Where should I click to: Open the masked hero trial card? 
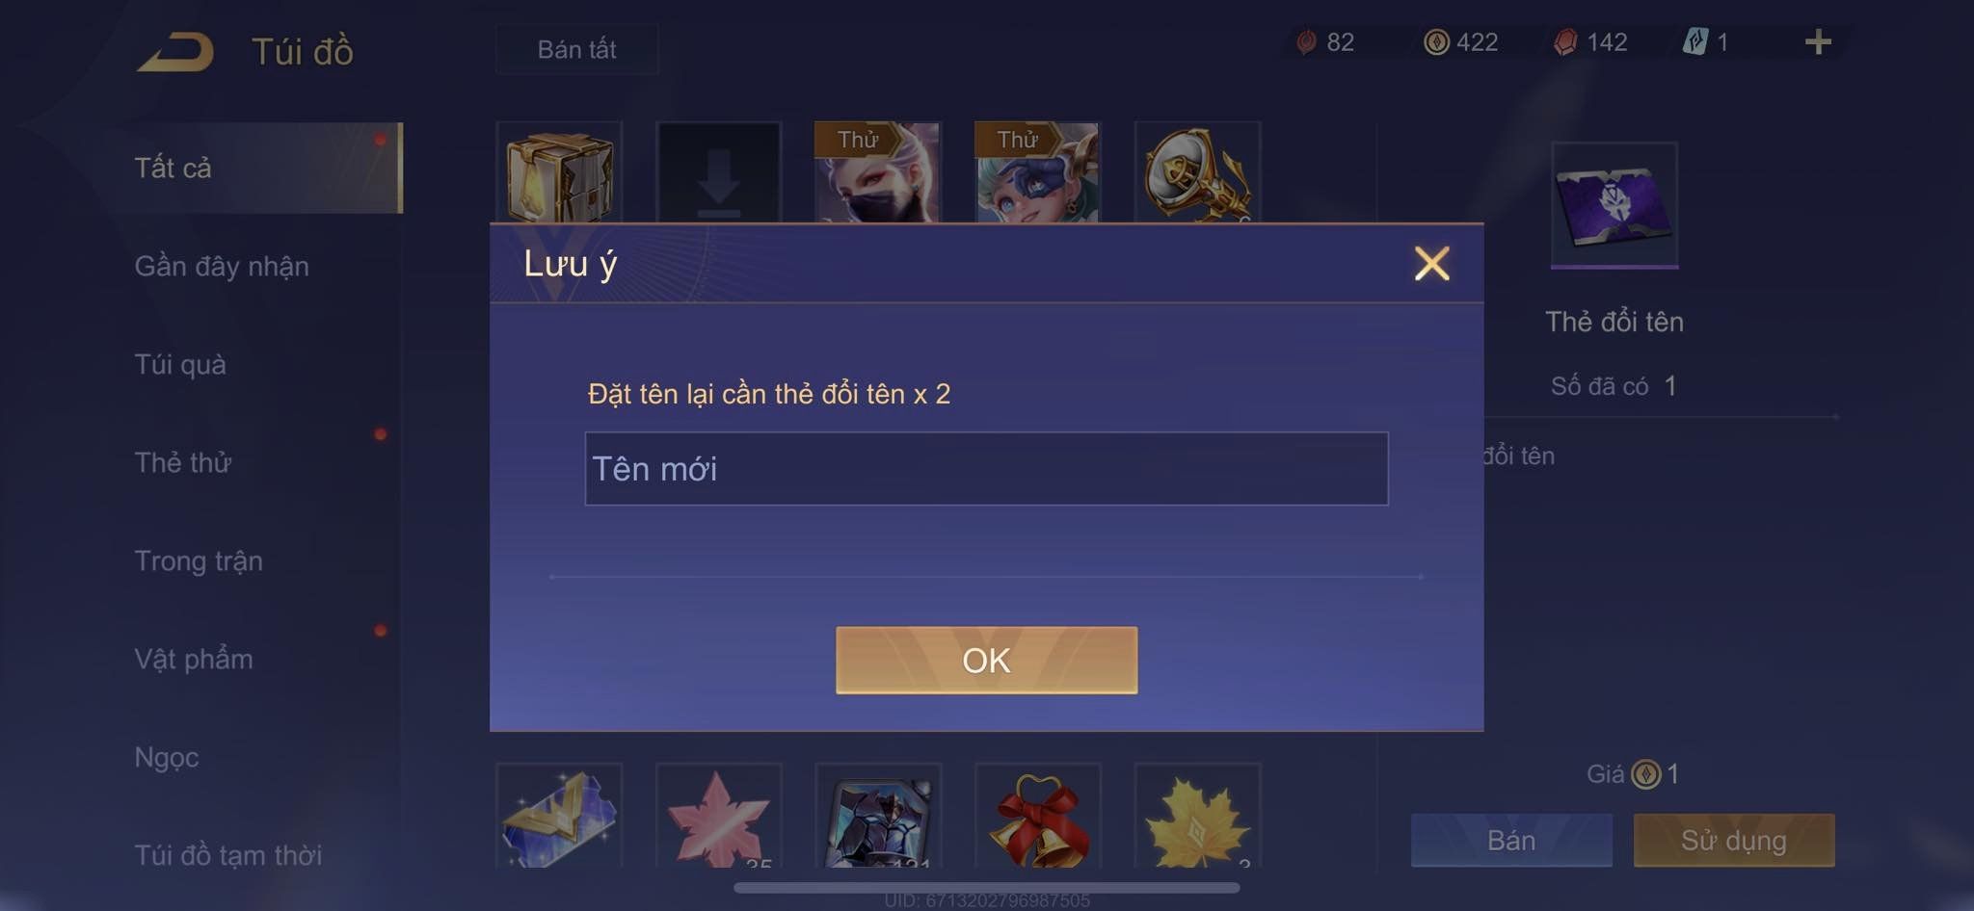(878, 173)
